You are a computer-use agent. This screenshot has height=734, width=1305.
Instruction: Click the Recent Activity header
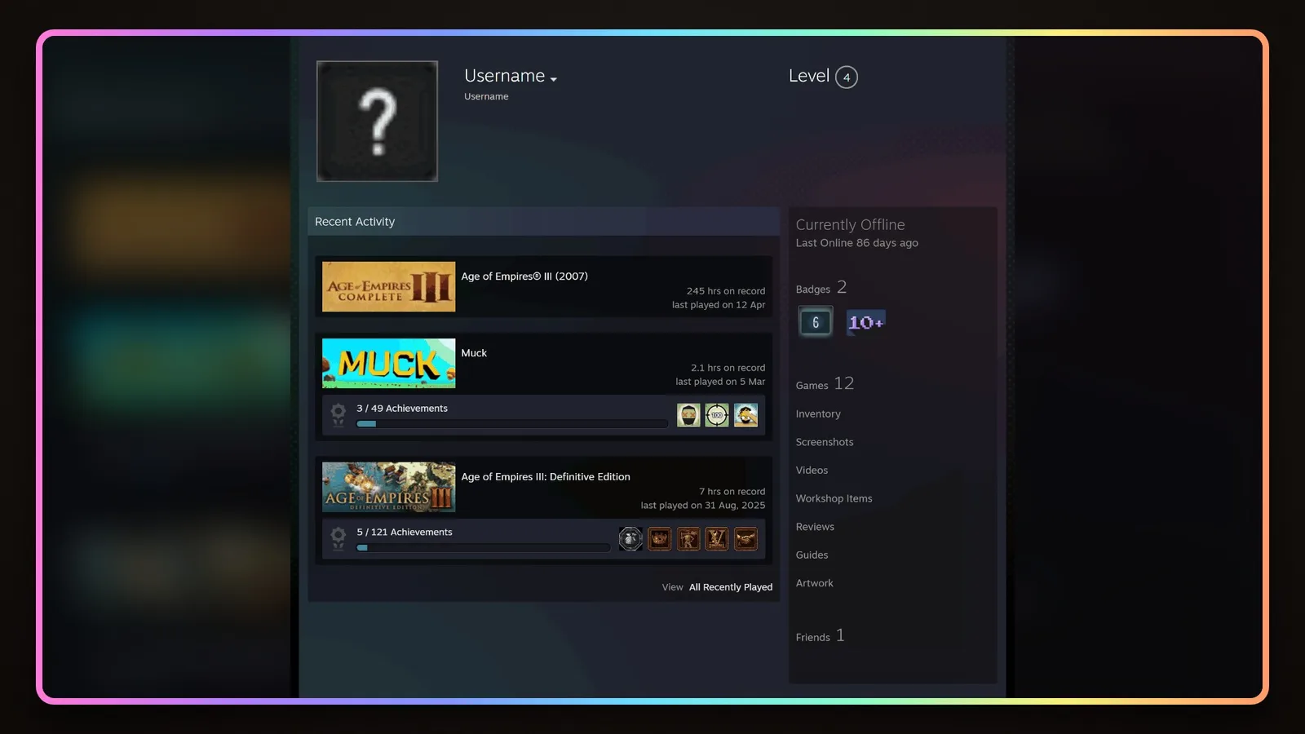355,222
